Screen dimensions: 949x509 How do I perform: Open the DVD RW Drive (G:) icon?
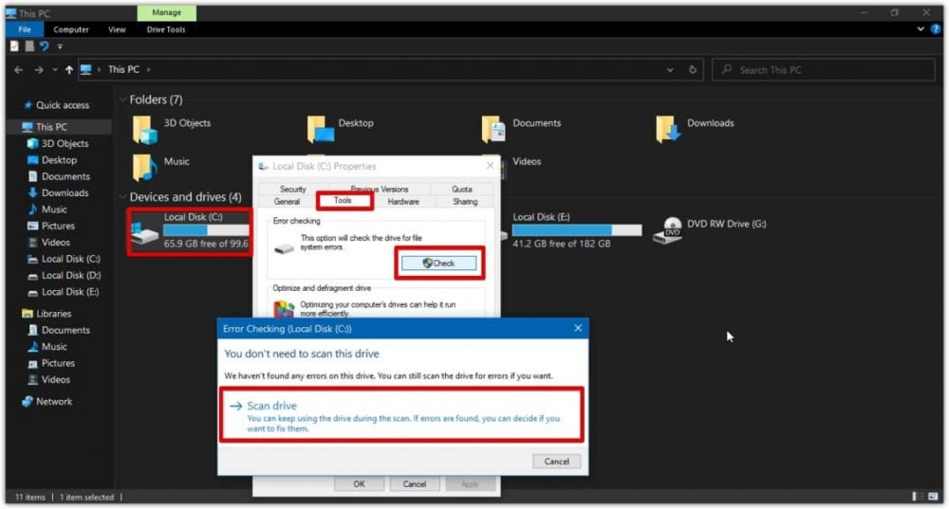click(x=672, y=229)
